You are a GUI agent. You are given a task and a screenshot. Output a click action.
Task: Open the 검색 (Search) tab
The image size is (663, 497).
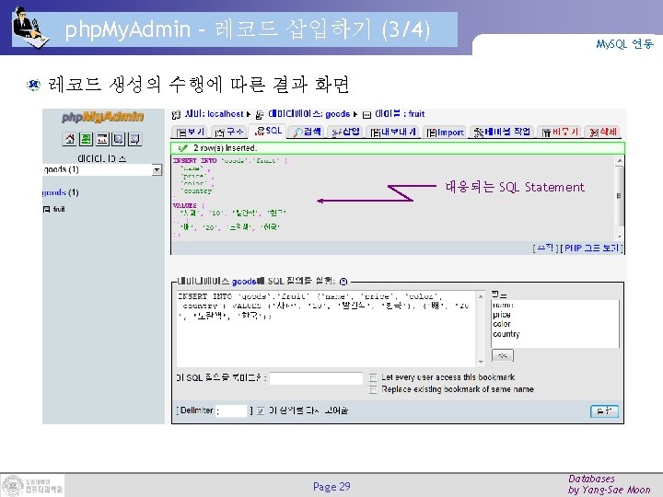click(x=308, y=133)
